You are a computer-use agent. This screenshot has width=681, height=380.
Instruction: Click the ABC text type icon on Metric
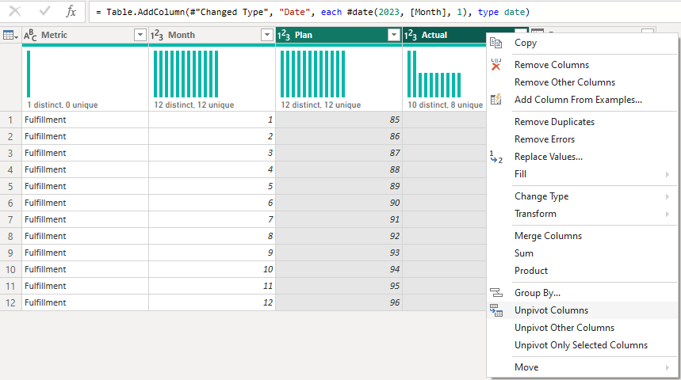[30, 35]
